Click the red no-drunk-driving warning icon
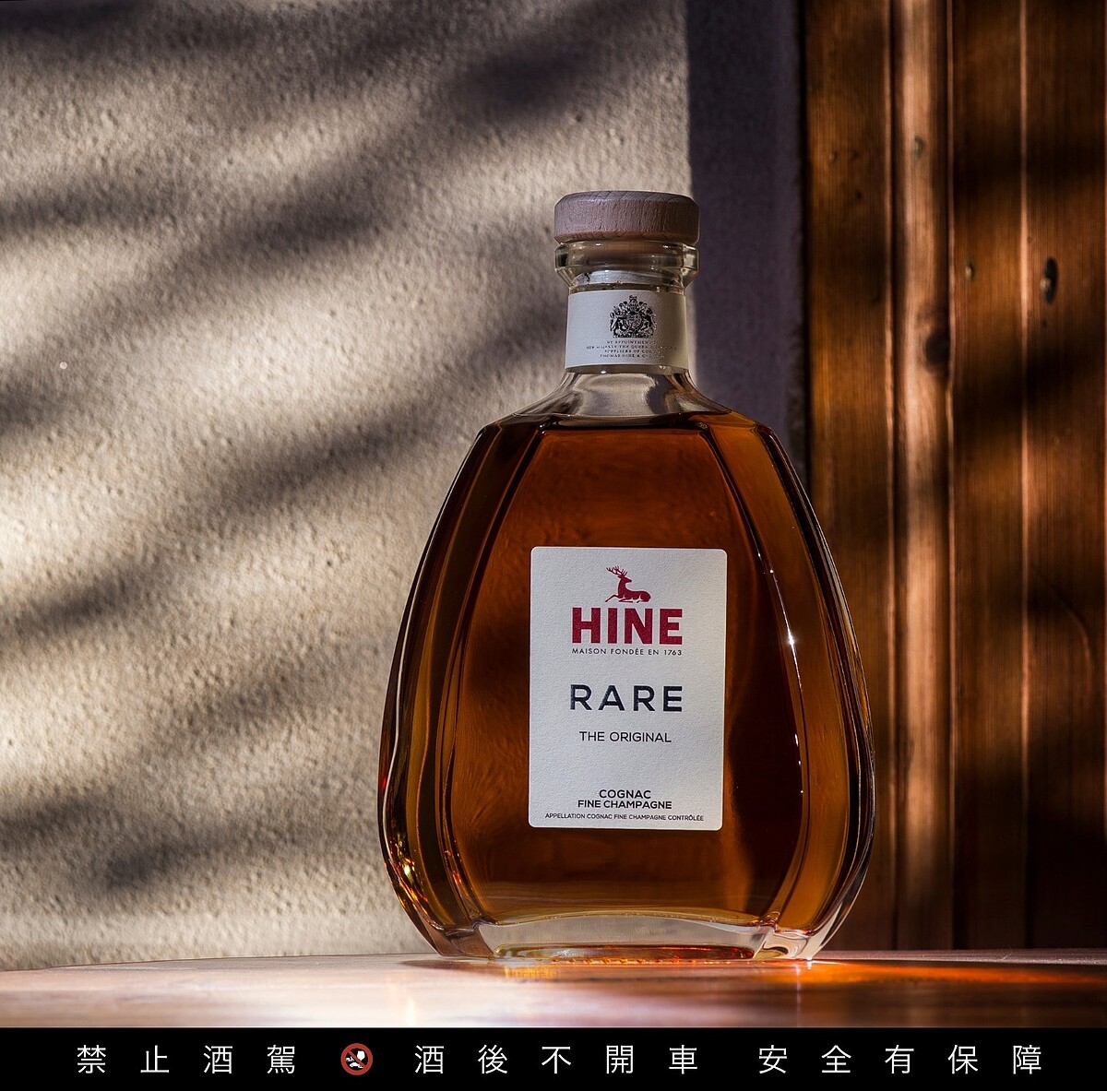 coord(356,1059)
